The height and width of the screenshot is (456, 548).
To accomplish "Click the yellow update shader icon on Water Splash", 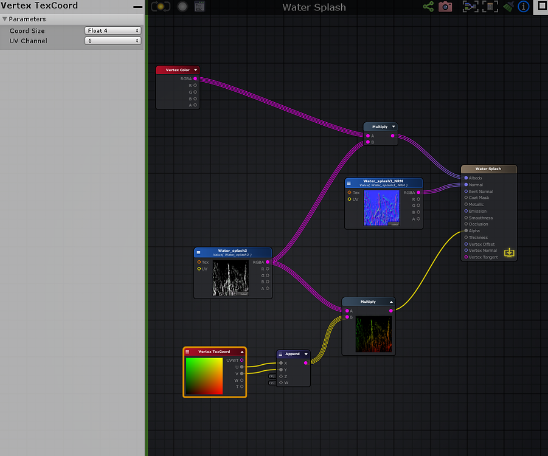I will (509, 252).
